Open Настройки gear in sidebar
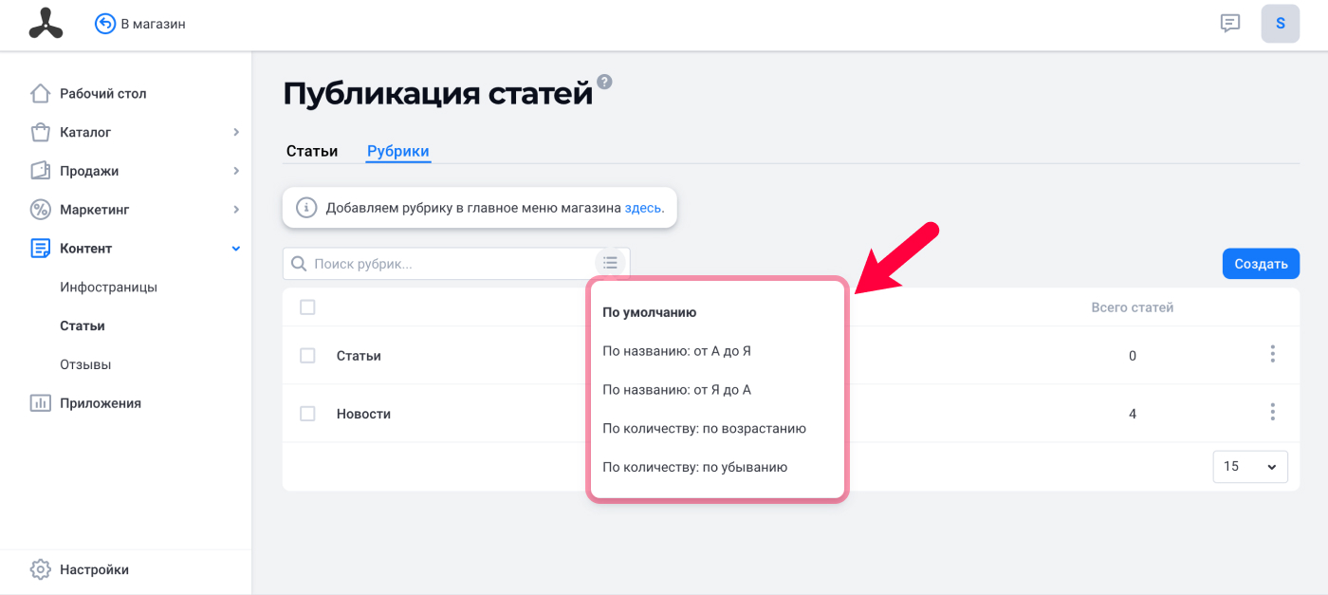 (40, 570)
